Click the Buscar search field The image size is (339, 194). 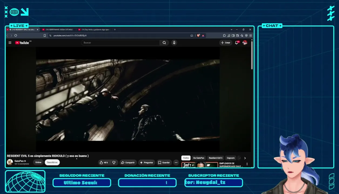pyautogui.click(x=121, y=43)
